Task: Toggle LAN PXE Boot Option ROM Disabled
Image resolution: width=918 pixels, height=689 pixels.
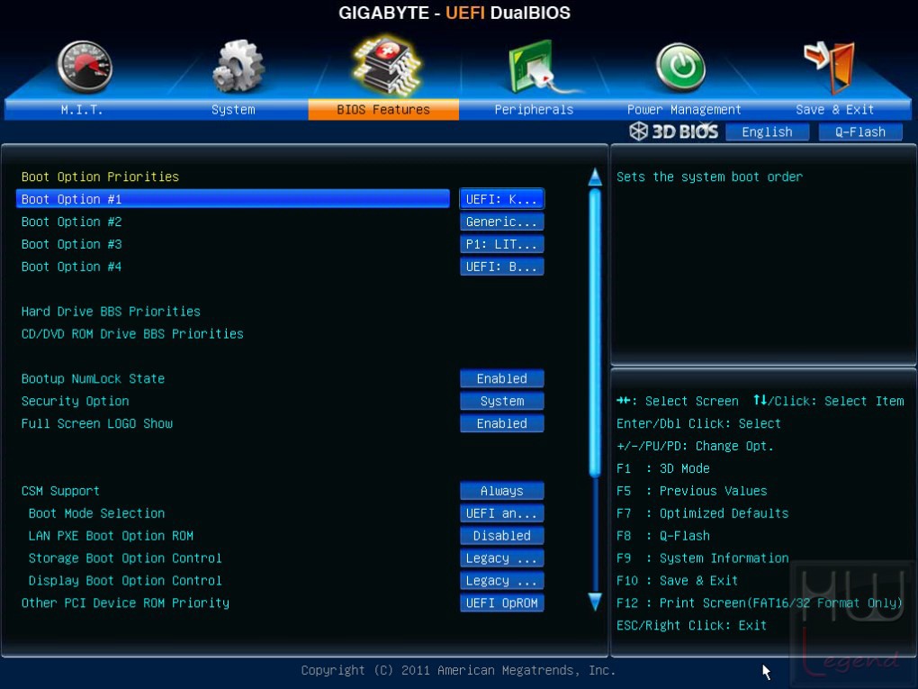Action: (x=501, y=536)
